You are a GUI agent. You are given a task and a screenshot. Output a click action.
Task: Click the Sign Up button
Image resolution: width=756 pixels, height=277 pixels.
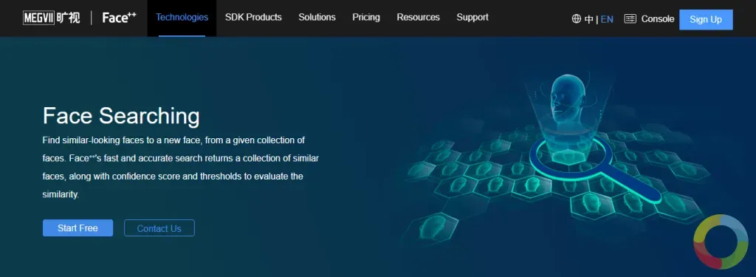tap(706, 19)
